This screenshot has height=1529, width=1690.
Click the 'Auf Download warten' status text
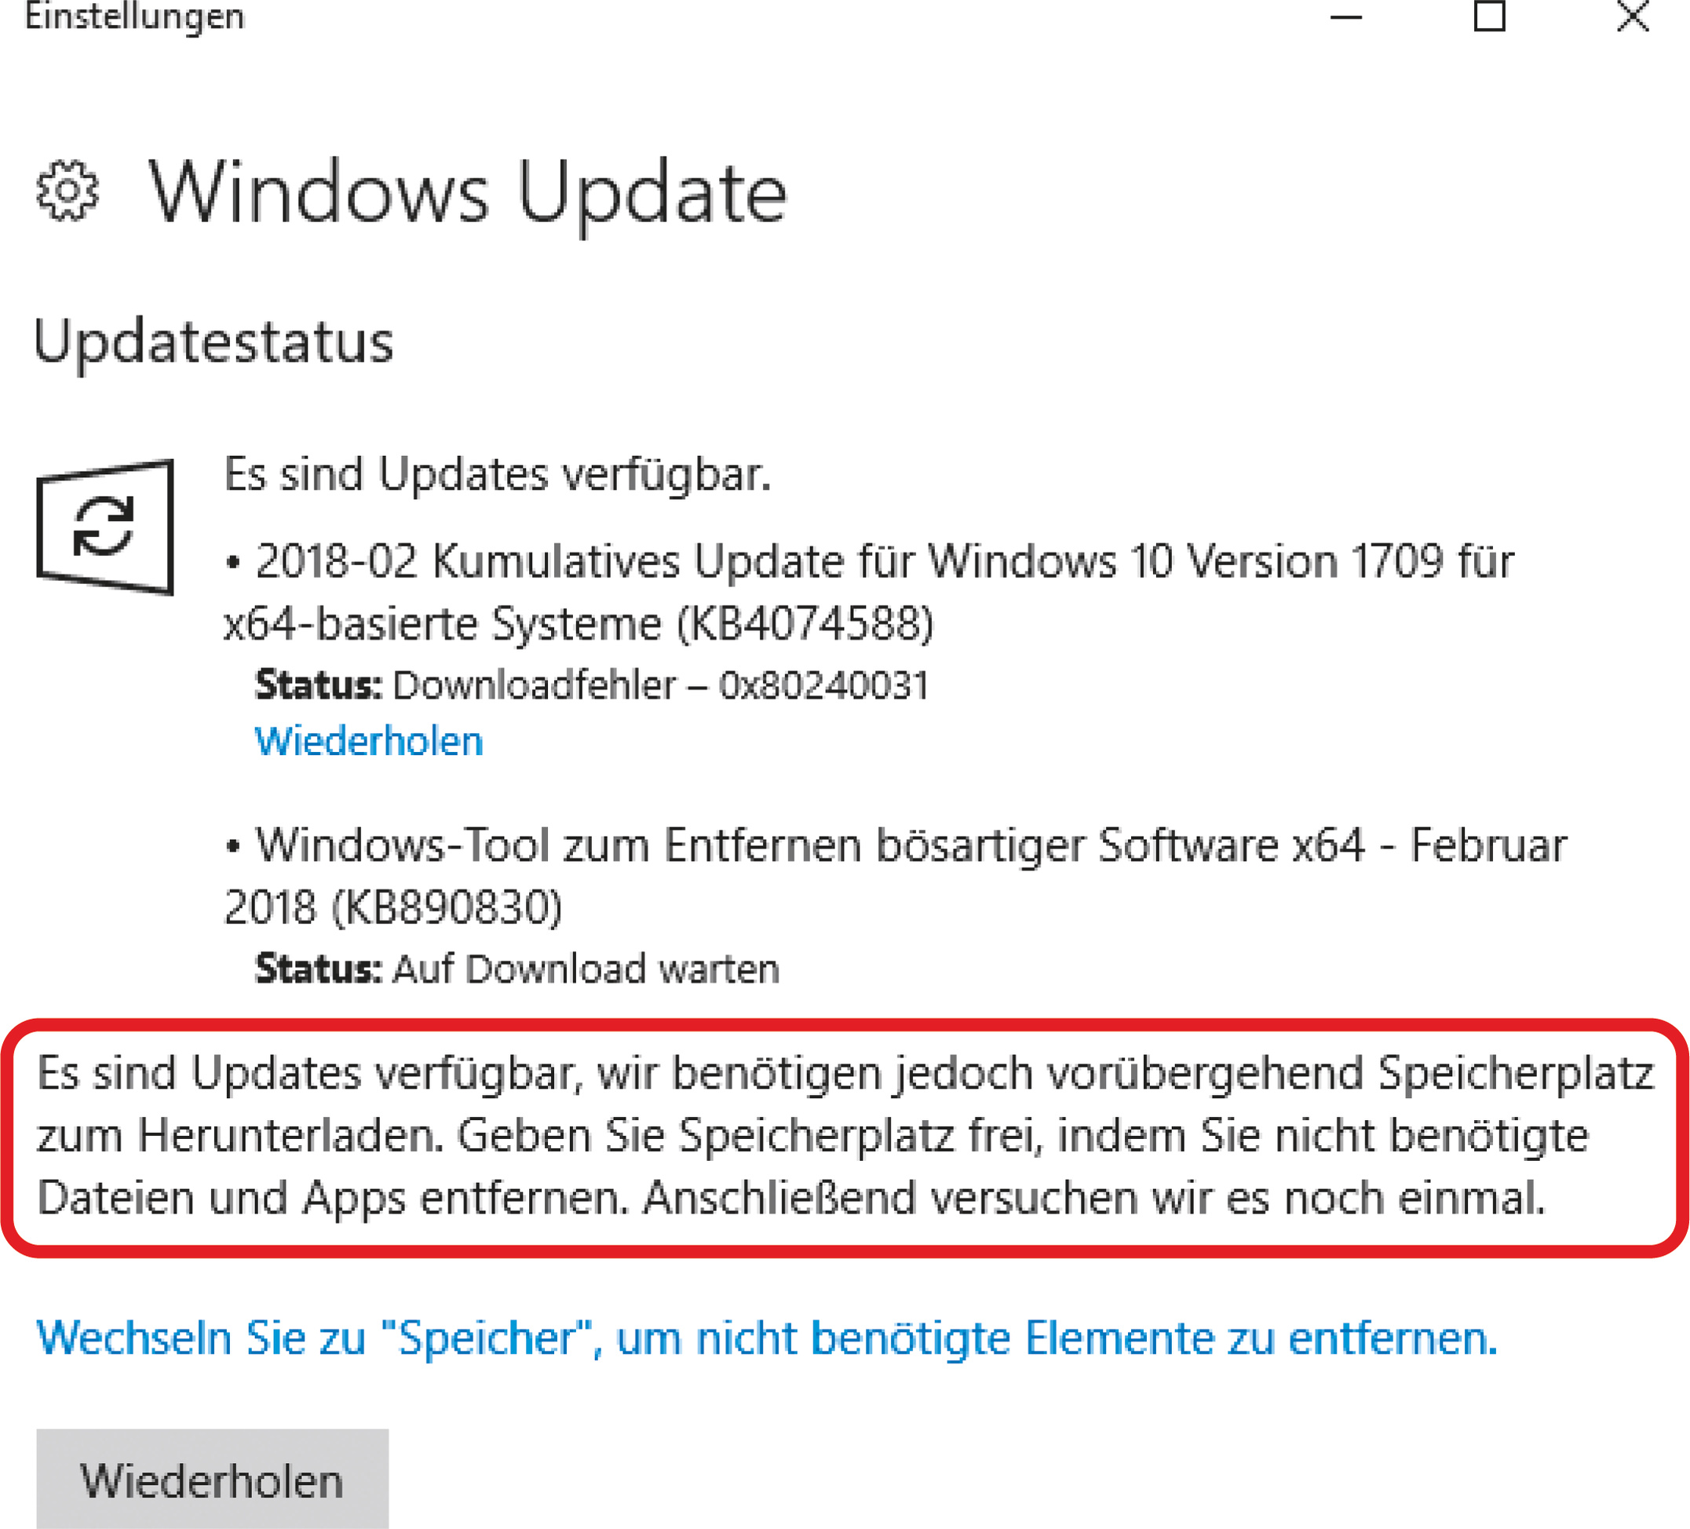[x=586, y=969]
